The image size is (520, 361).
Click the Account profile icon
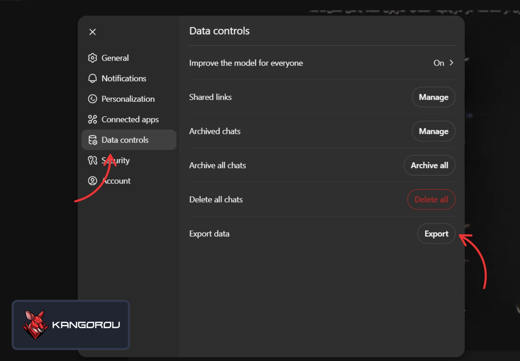(92, 181)
